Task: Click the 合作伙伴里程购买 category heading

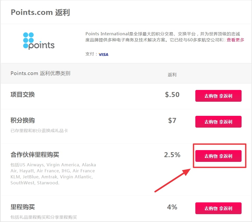Action: (x=35, y=155)
